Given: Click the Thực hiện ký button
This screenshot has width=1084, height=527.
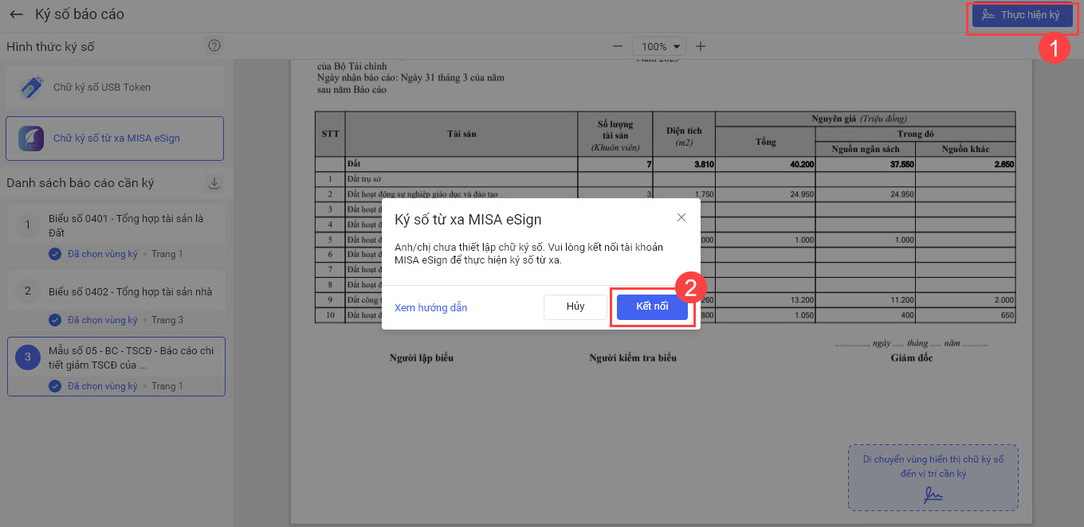Looking at the screenshot, I should click(x=1022, y=15).
